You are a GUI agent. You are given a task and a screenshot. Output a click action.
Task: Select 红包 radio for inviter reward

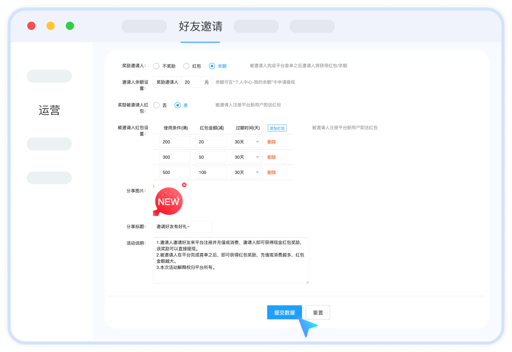tap(187, 66)
